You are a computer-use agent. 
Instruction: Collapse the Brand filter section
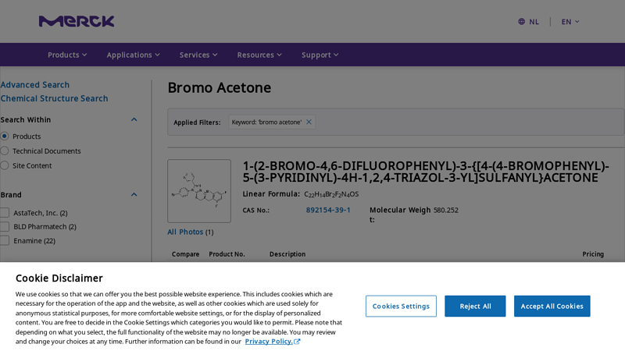click(x=134, y=194)
